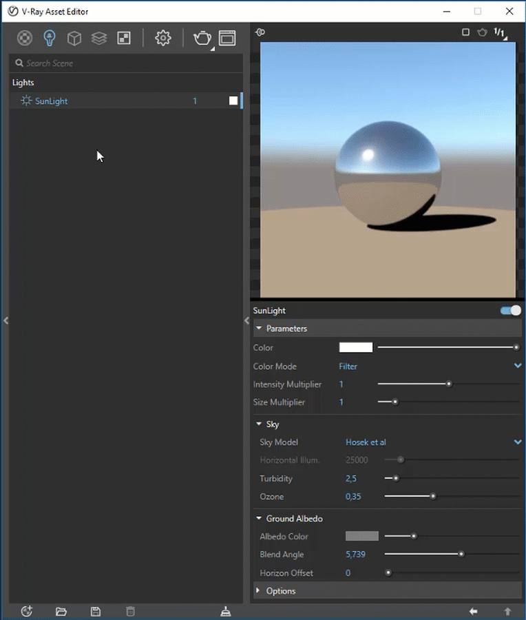This screenshot has width=526, height=620.
Task: Click the Size Multiplier value field
Action: (x=341, y=402)
